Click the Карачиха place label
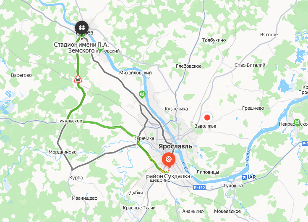This screenshot has height=222, width=308. pos(144,138)
